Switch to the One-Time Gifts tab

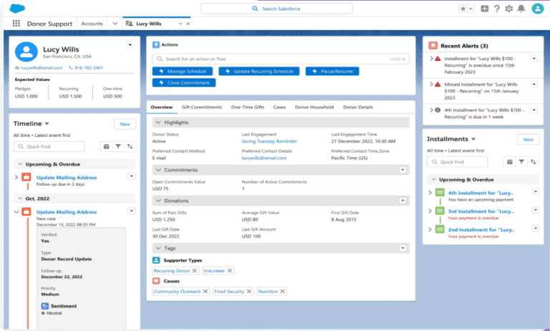pyautogui.click(x=248, y=107)
